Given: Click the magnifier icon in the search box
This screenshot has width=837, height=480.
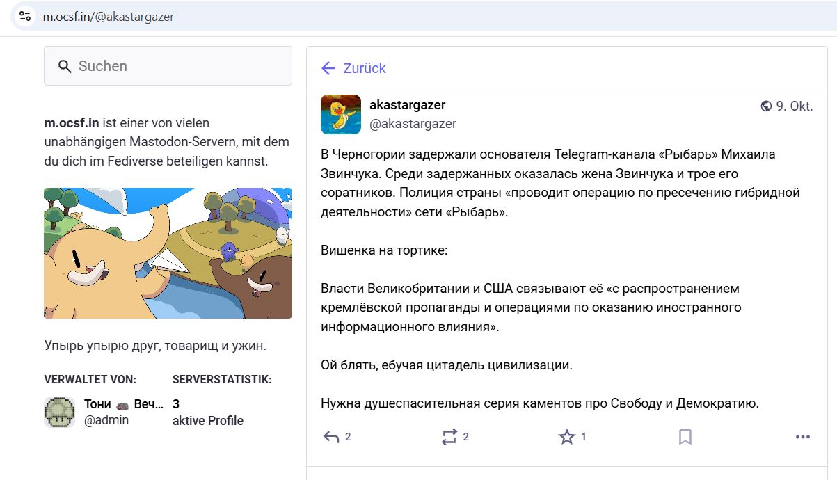Looking at the screenshot, I should [65, 67].
